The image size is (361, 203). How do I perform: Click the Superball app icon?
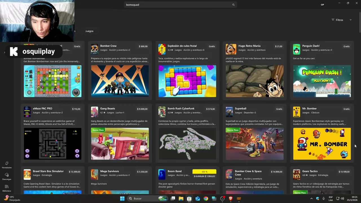pyautogui.click(x=229, y=112)
